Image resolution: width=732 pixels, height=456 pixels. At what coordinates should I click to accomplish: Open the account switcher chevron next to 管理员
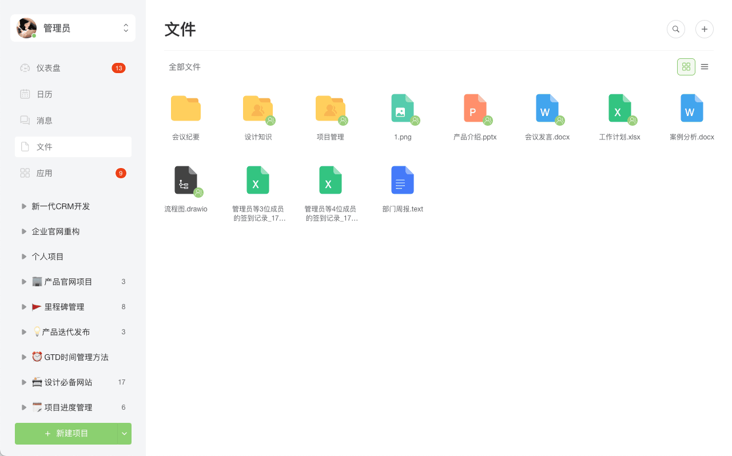point(125,27)
